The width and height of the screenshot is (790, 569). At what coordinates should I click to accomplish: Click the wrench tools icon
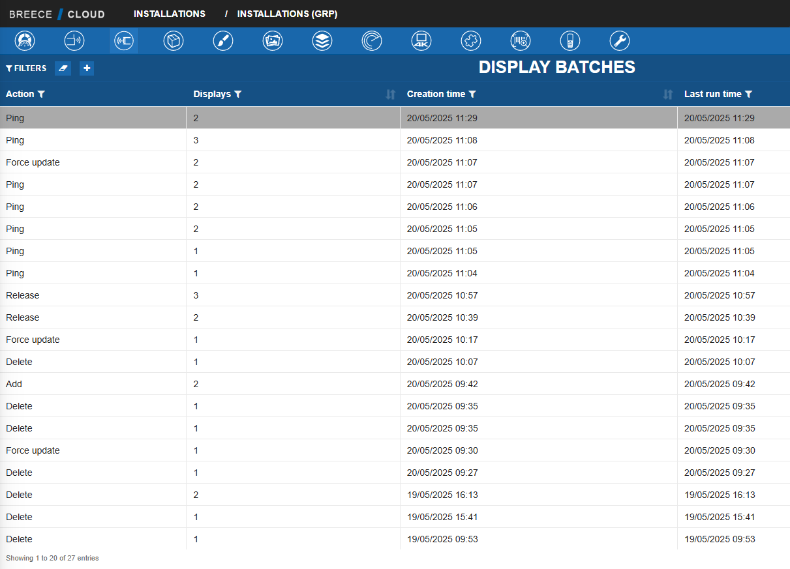[x=620, y=41]
